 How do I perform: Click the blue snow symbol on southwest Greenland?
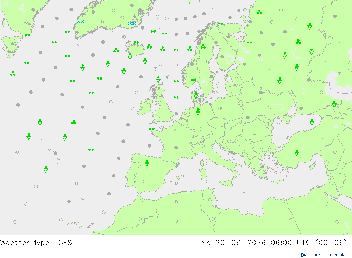click(x=80, y=22)
